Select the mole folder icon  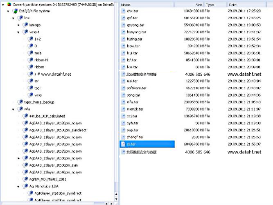point(30,53)
